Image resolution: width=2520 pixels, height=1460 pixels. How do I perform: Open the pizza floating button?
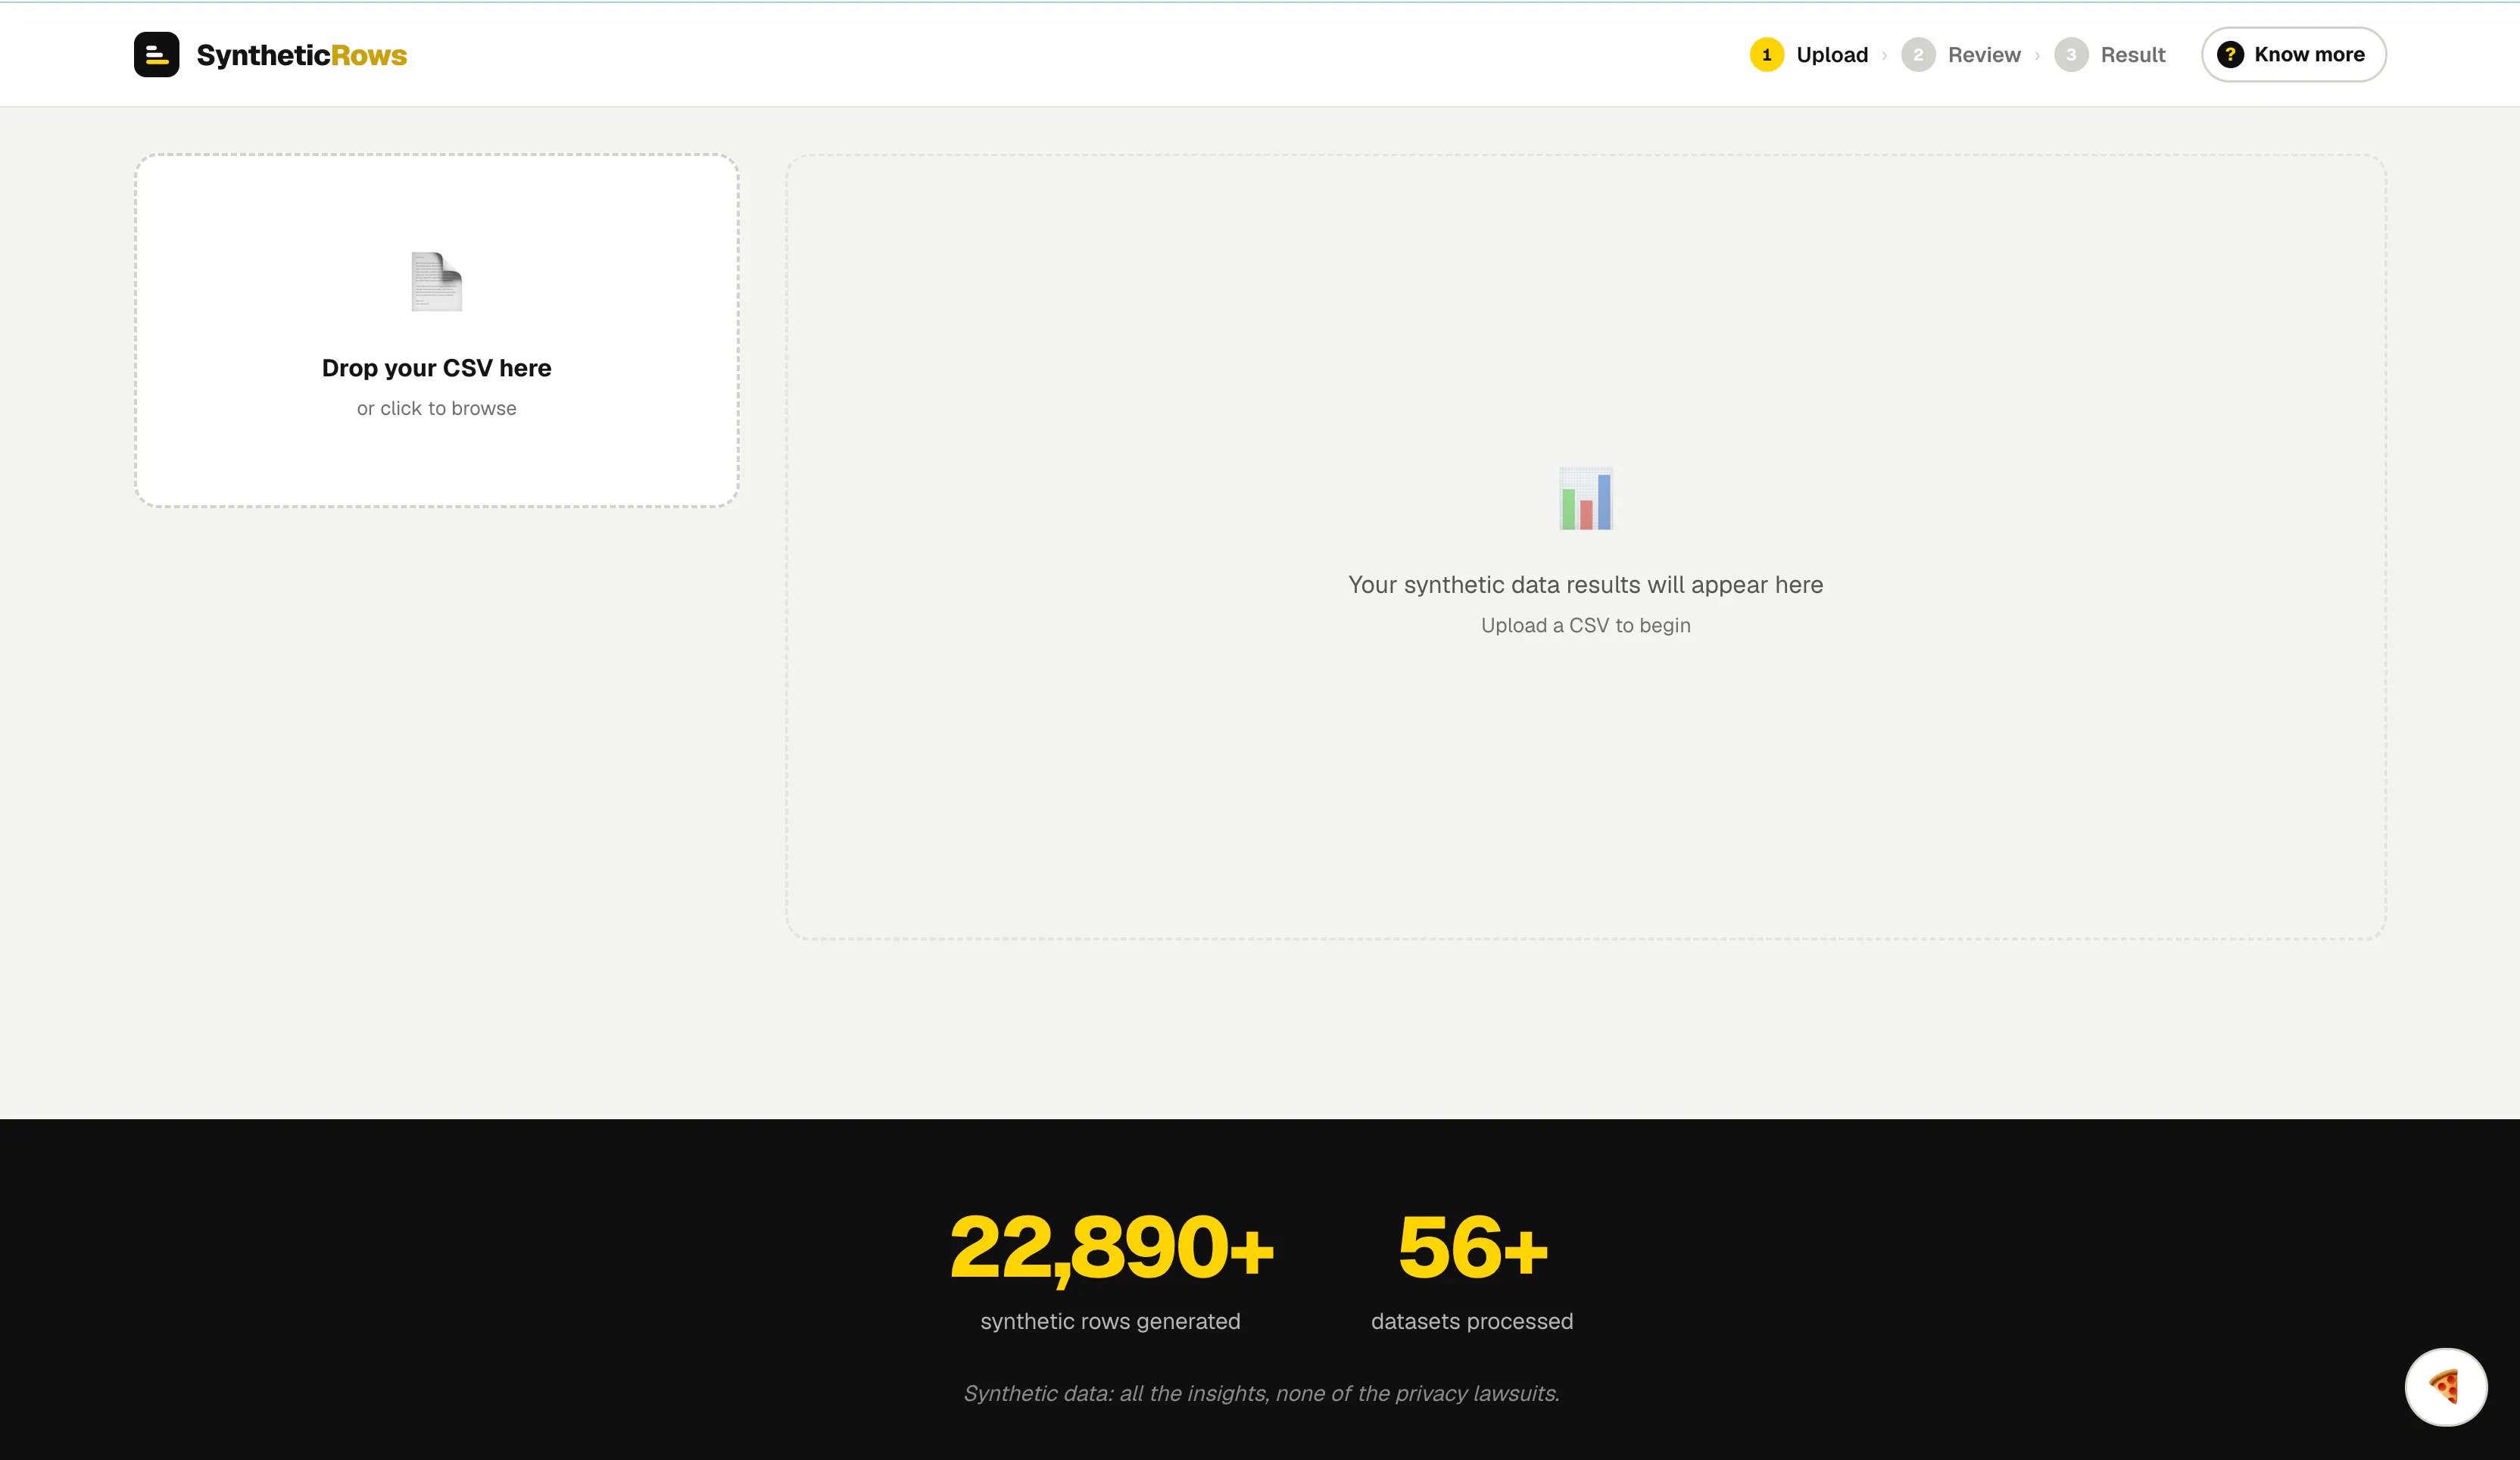pos(2445,1387)
